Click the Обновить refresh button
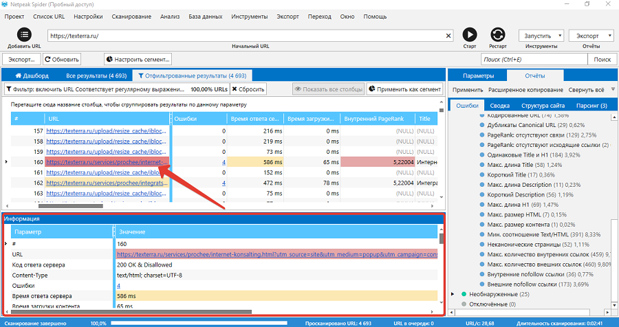This screenshot has height=327, width=619. (62, 60)
